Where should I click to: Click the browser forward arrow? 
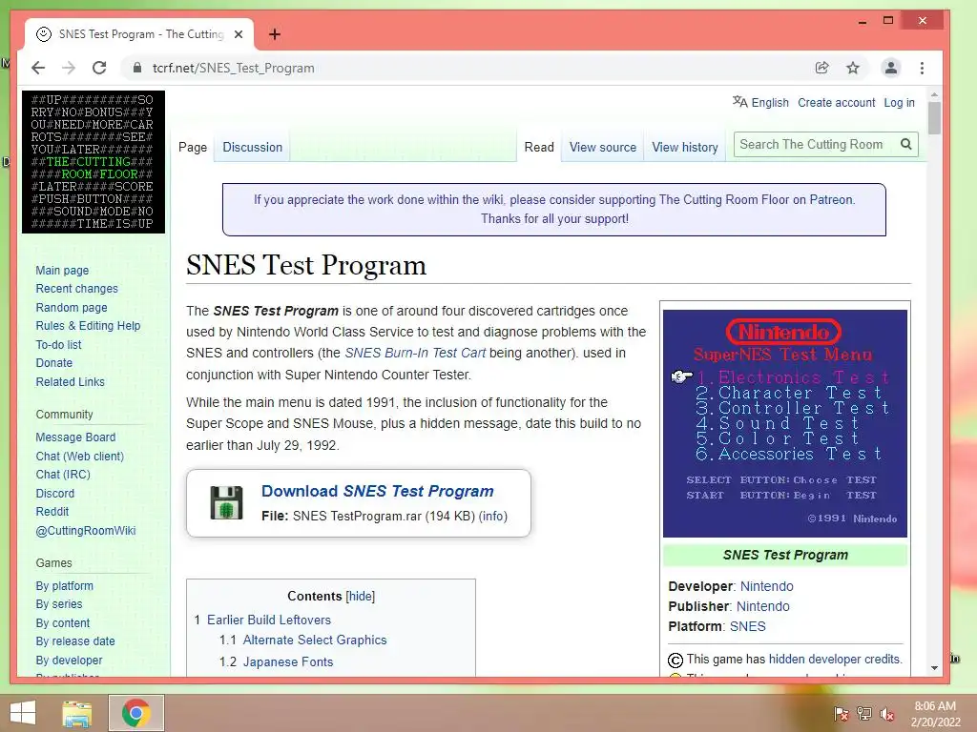(69, 68)
